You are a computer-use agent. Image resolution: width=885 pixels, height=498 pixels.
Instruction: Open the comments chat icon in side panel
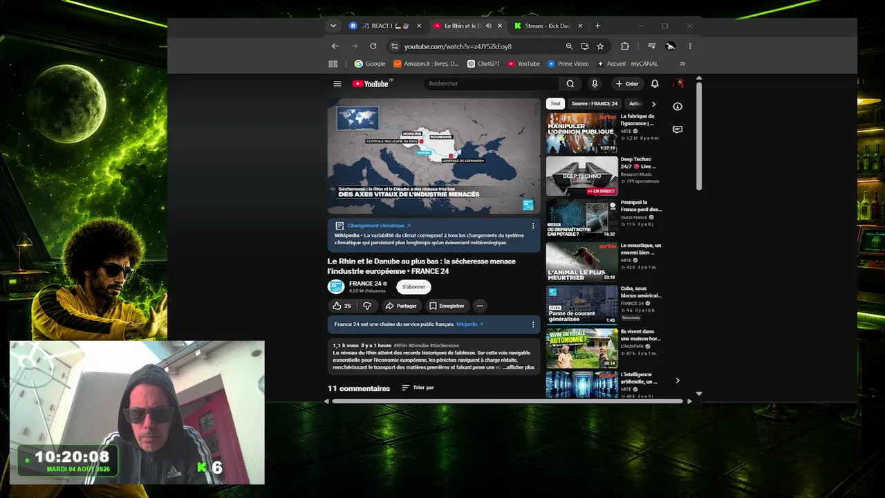678,129
